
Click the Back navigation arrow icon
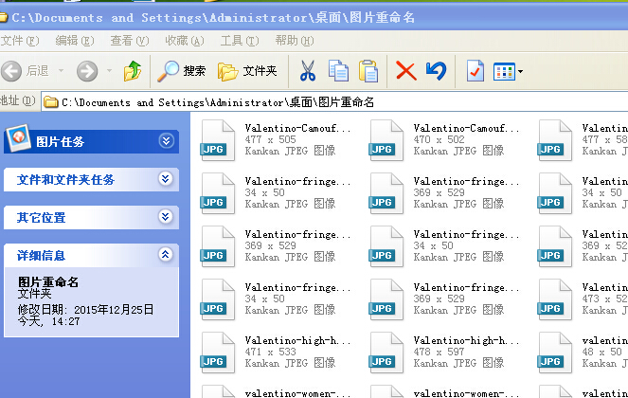(x=11, y=71)
